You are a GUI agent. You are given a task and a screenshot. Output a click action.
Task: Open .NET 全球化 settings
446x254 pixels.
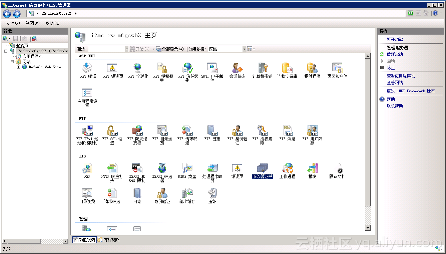137,70
